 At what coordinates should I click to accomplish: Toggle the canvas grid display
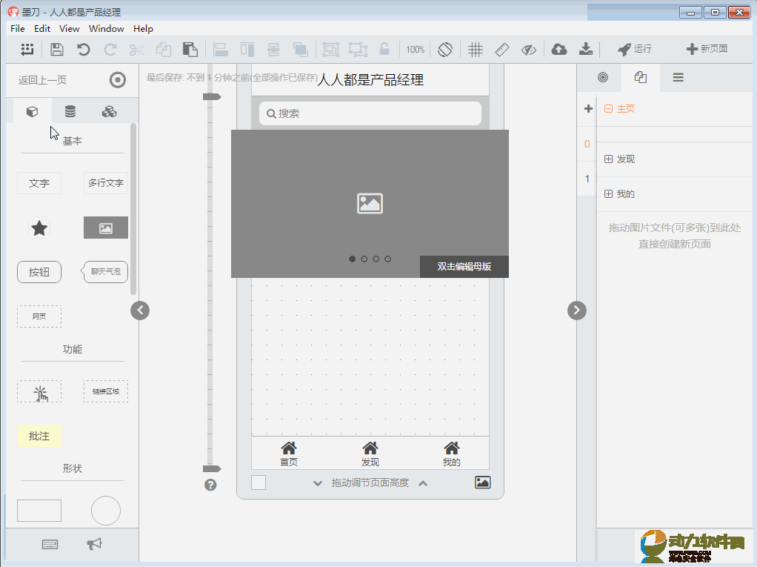[475, 49]
